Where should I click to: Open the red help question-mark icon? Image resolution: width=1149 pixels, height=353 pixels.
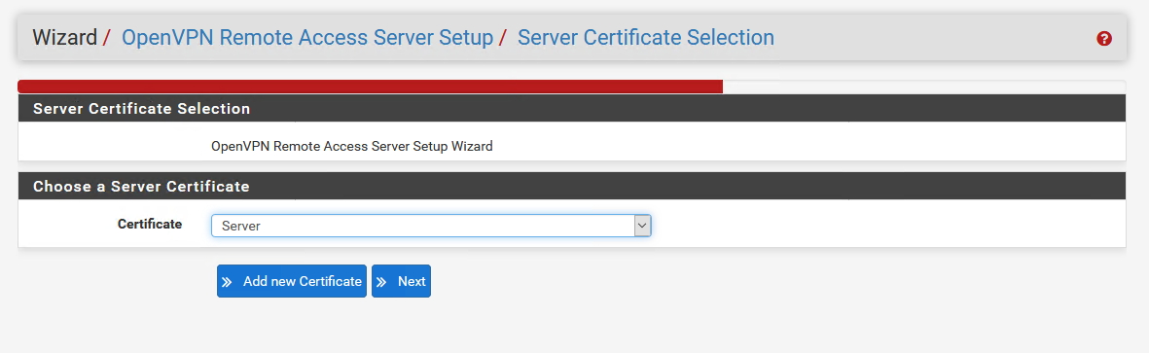click(x=1103, y=39)
